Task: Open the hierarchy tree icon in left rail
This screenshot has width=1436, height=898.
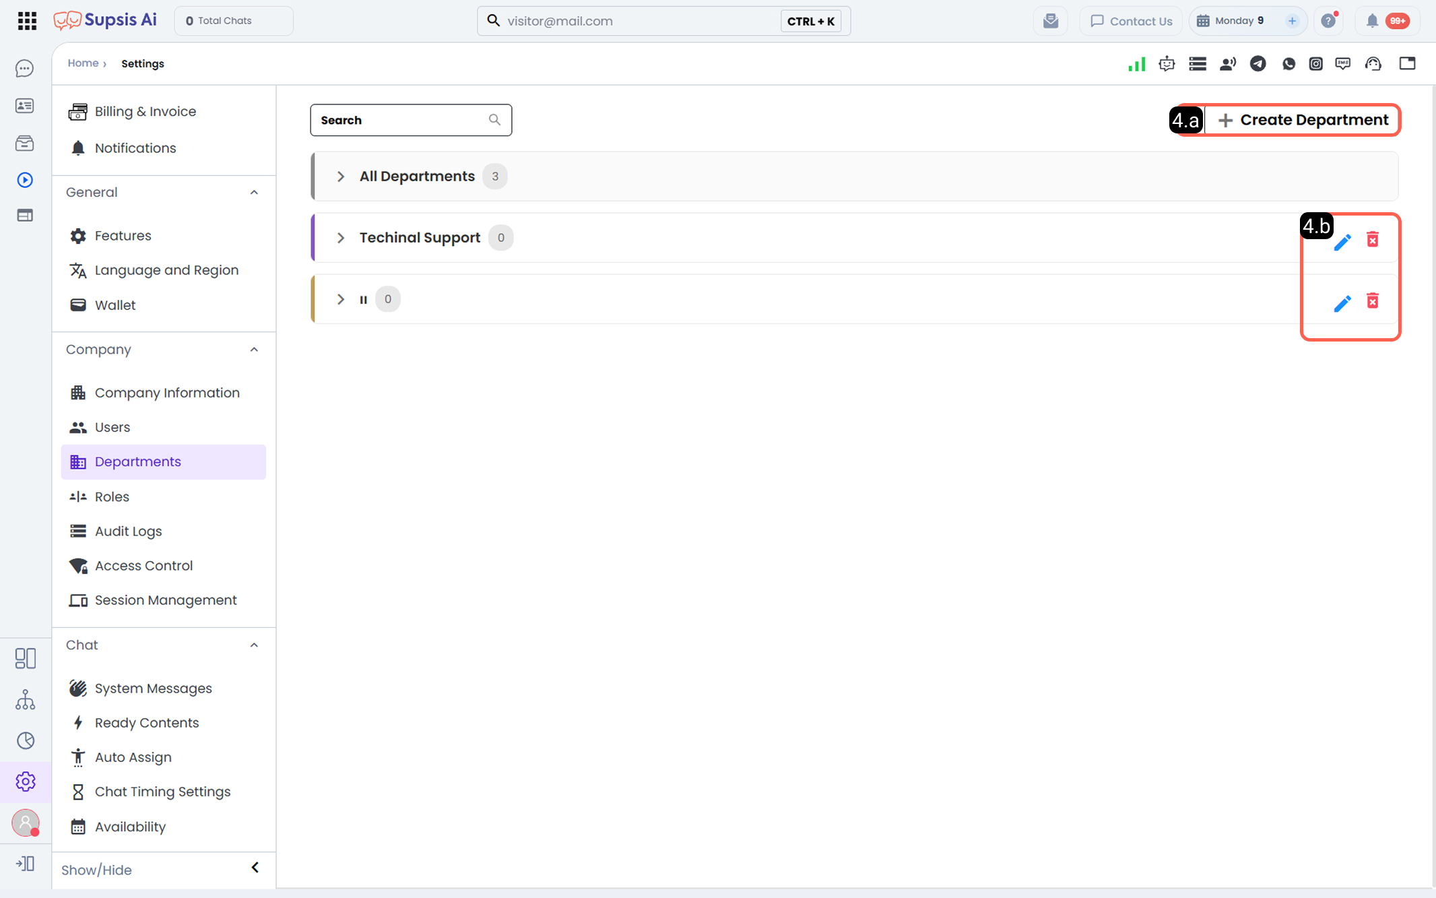Action: click(25, 700)
